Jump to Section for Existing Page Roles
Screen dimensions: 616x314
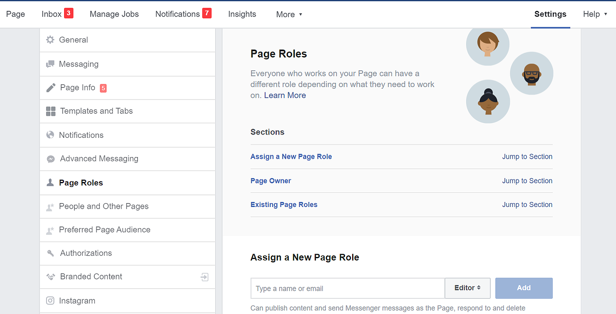527,204
